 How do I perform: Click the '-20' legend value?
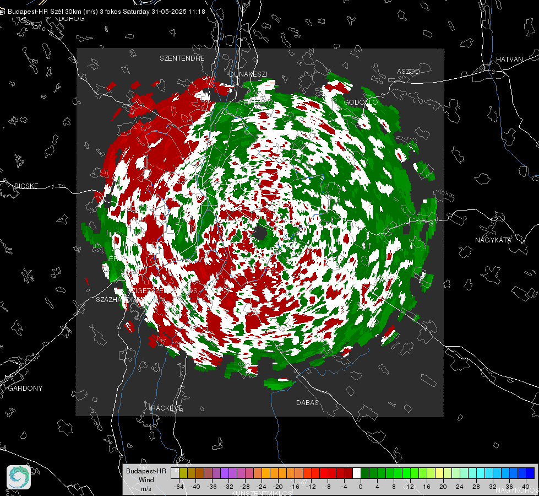click(277, 487)
